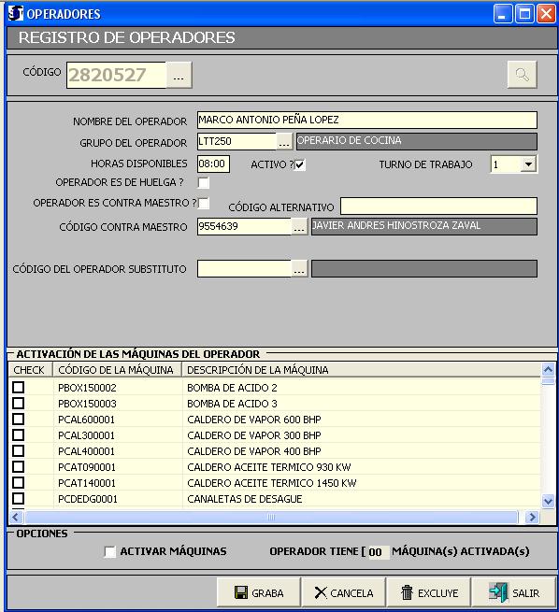Click the machine list scroll-down arrow
Screen dimensions: 559x612
click(548, 501)
